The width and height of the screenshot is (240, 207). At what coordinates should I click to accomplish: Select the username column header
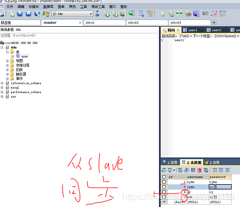click(198, 177)
